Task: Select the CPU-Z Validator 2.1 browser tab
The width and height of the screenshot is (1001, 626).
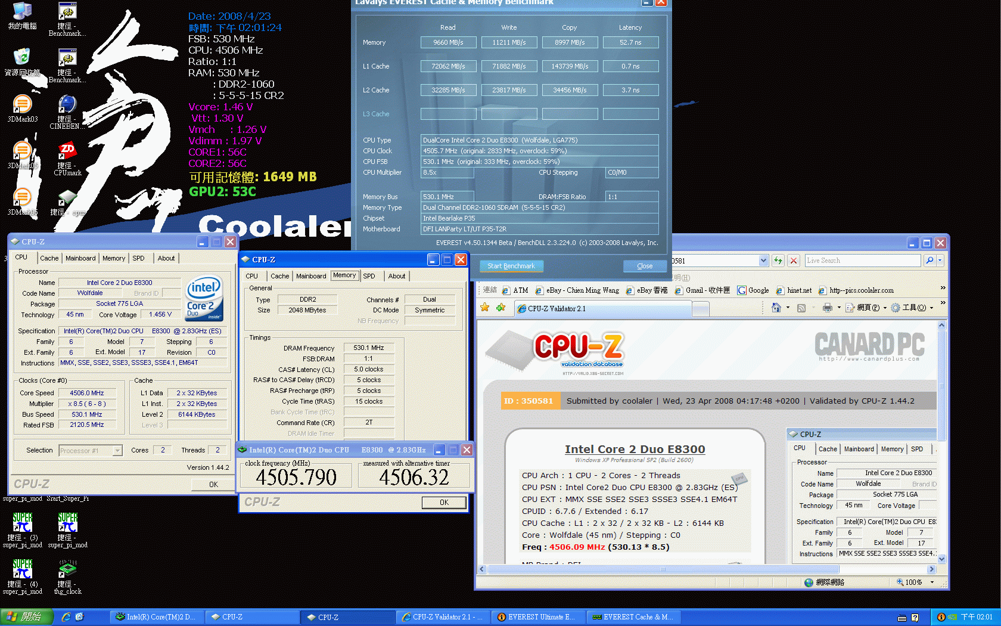Action: coord(602,308)
